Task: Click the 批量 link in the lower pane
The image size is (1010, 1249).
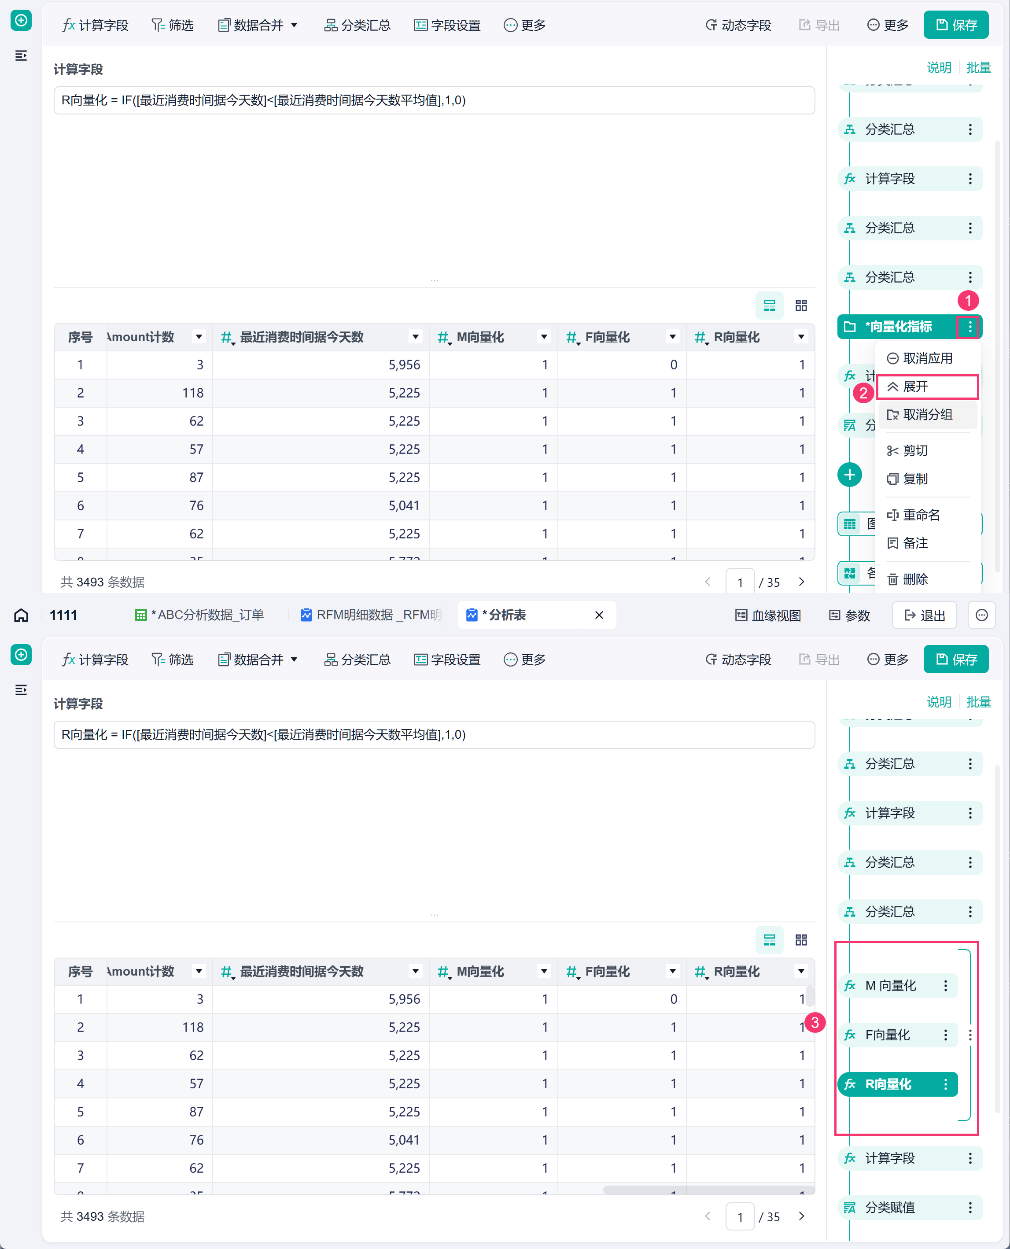Action: point(979,702)
